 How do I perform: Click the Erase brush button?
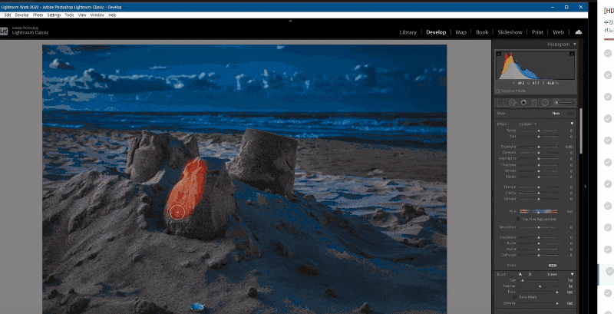tap(552, 274)
